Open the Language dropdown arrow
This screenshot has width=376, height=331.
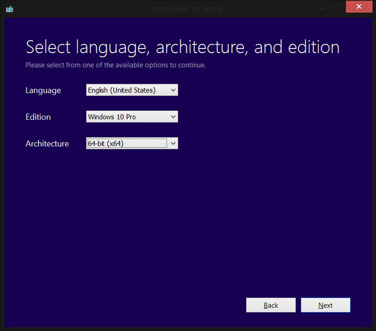click(x=173, y=90)
